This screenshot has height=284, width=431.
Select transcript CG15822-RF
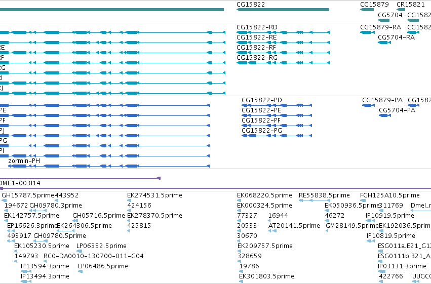[283, 53]
